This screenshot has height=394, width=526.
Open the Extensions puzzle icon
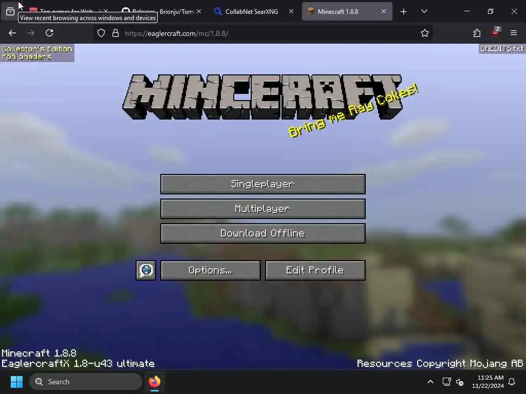pyautogui.click(x=477, y=33)
